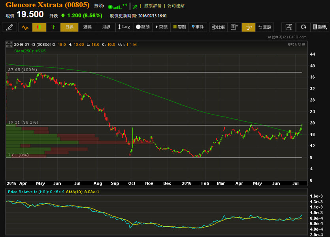Click the Glencore Xstrata (00805) title

click(x=47, y=5)
